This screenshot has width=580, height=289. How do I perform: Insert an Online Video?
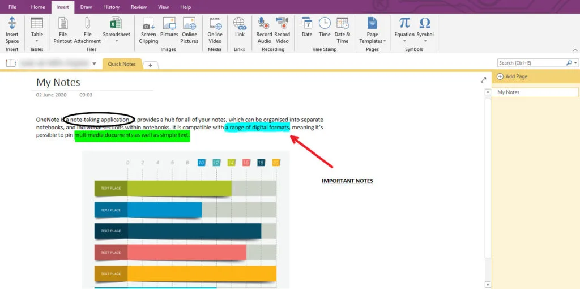[x=215, y=31]
